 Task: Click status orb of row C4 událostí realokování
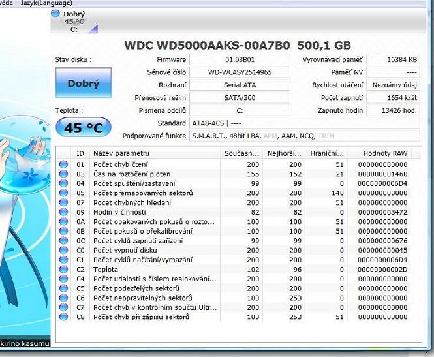(64, 279)
